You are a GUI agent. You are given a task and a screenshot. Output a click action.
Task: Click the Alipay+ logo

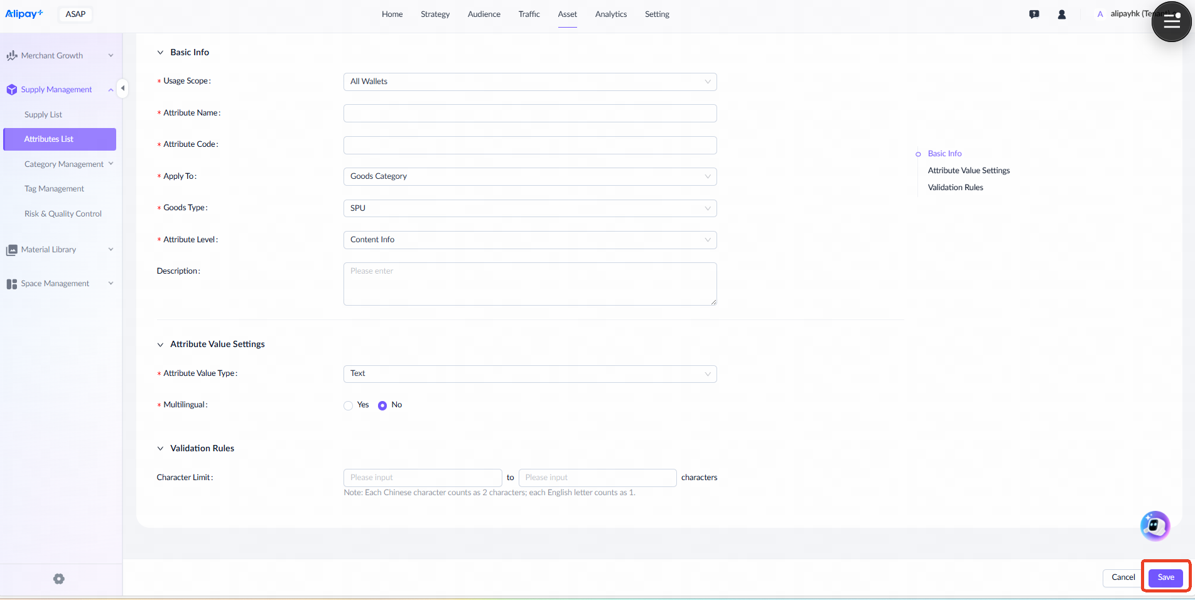24,14
